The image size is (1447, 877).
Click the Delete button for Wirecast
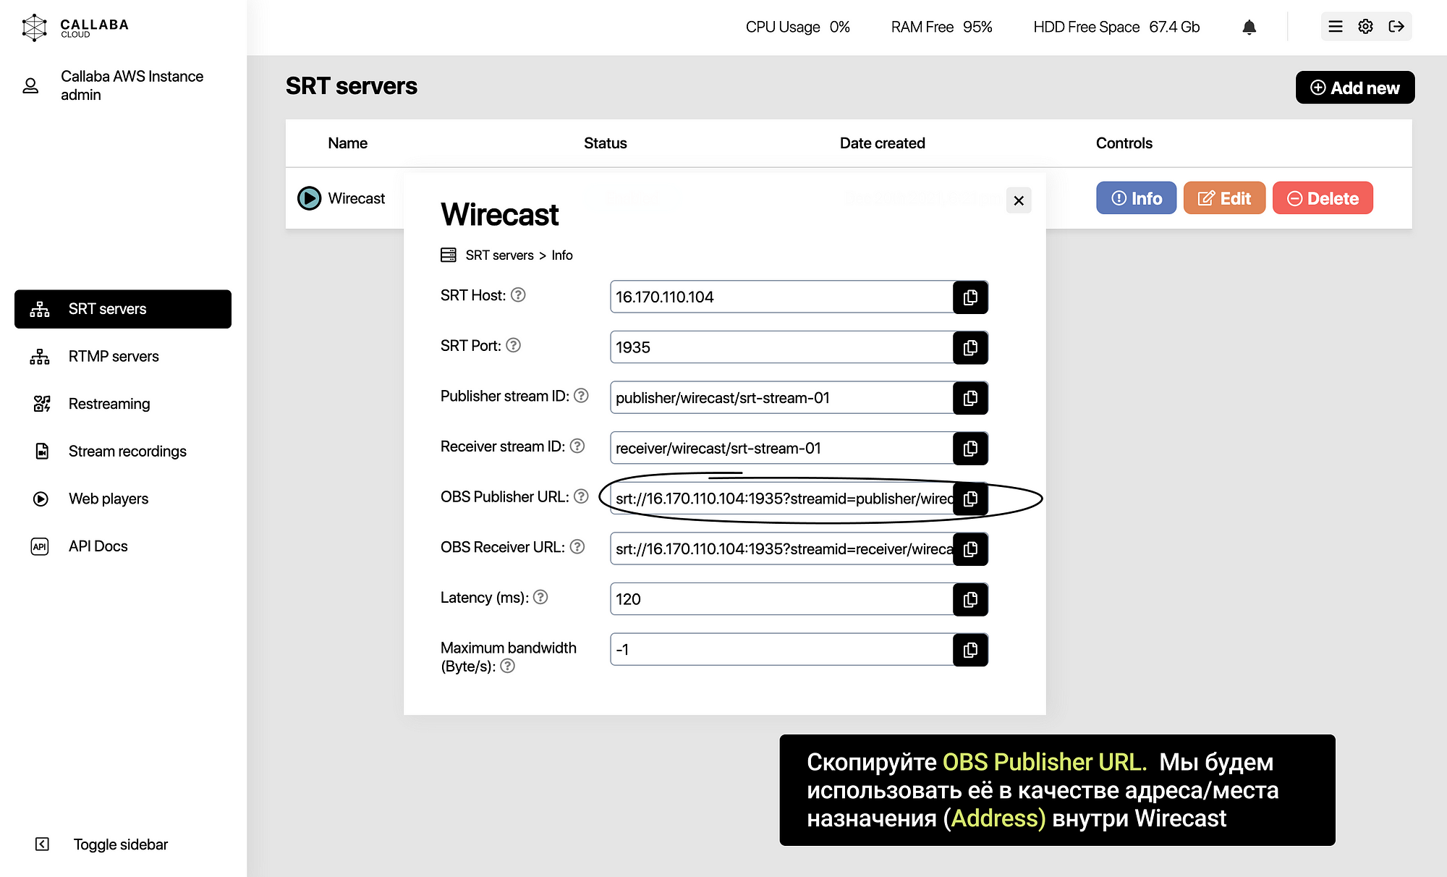click(x=1323, y=198)
